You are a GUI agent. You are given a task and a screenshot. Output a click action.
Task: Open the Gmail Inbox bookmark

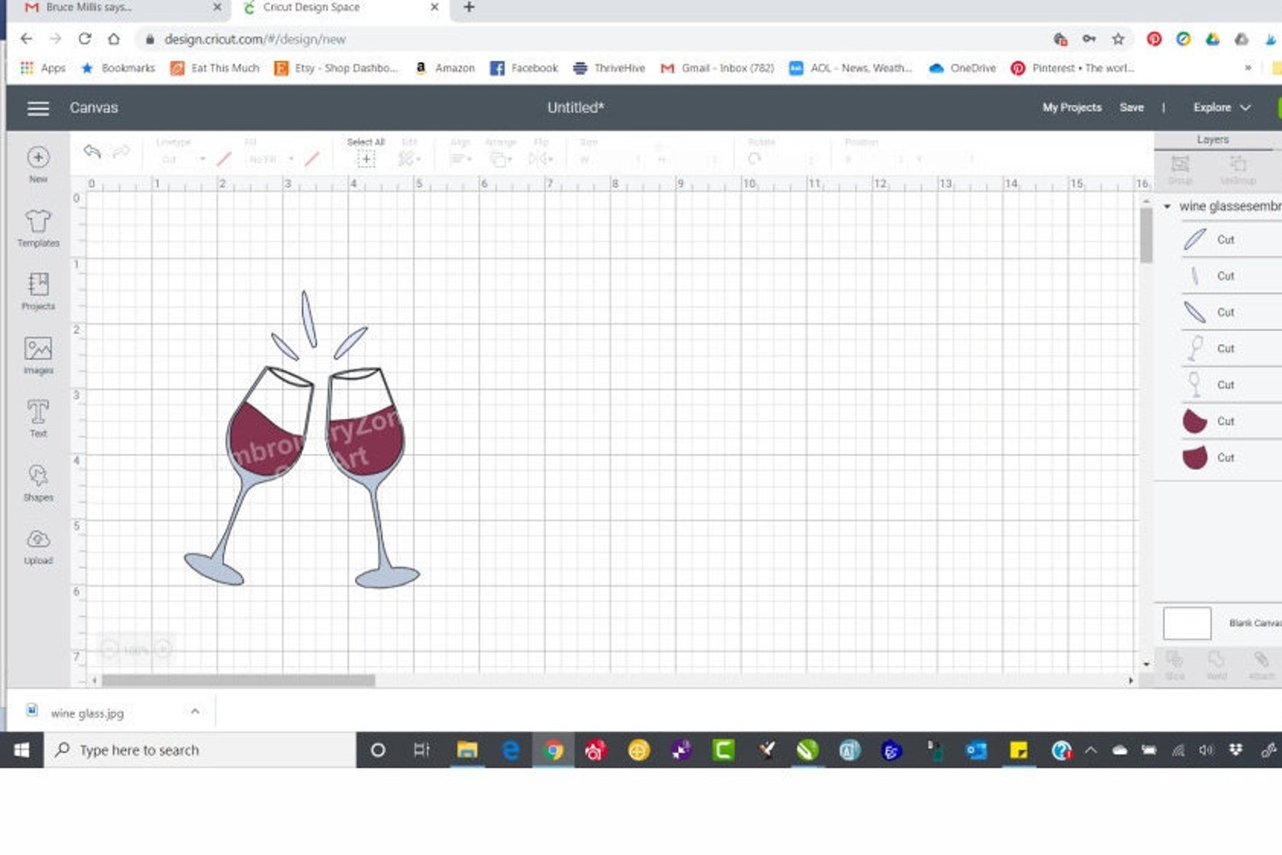(x=718, y=68)
